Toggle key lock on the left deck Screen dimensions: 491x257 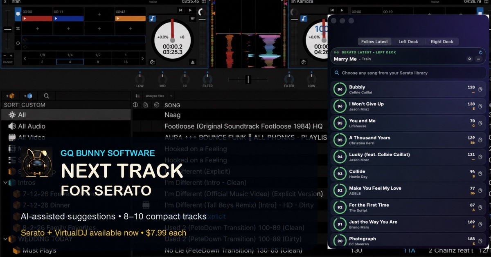coord(152,18)
